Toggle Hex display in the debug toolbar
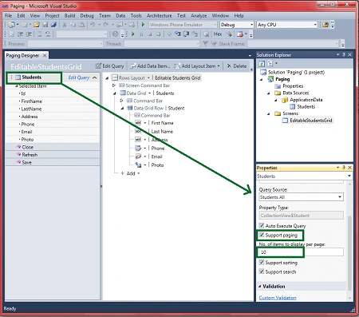Viewport: 359px width, 317px height. (218, 34)
